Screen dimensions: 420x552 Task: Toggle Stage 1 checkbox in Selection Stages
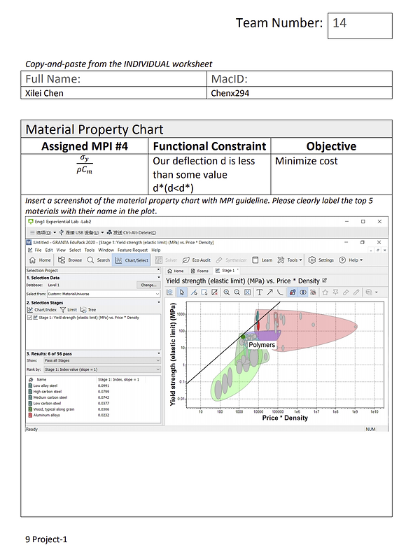(x=29, y=318)
